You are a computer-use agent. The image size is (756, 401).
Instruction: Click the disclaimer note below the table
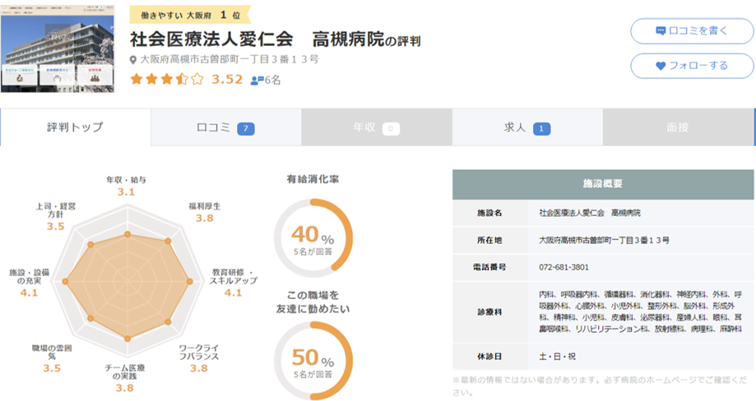point(600,386)
